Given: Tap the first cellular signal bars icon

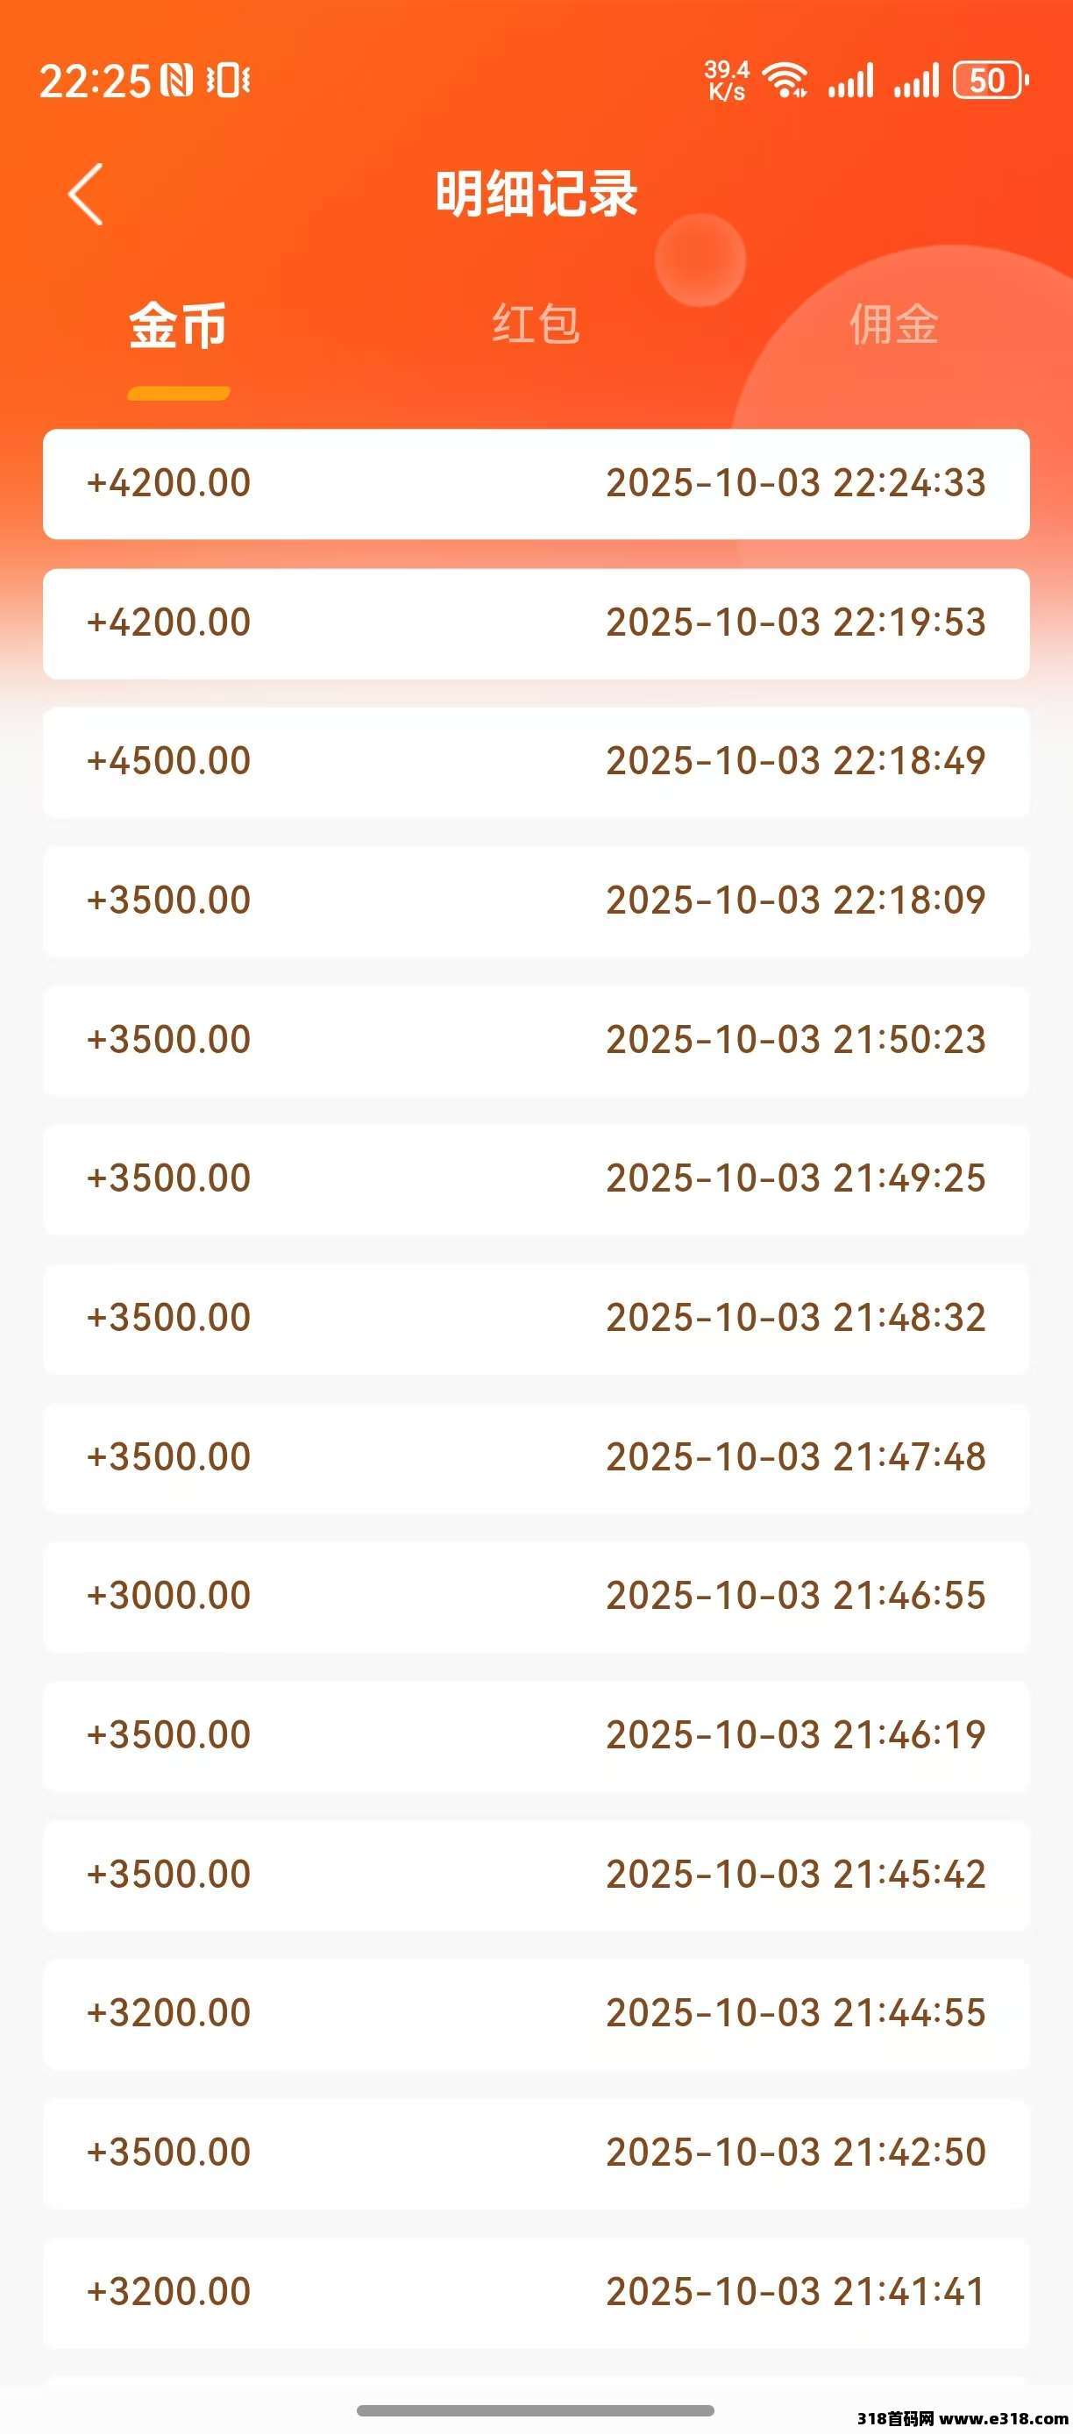Looking at the screenshot, I should pos(850,81).
